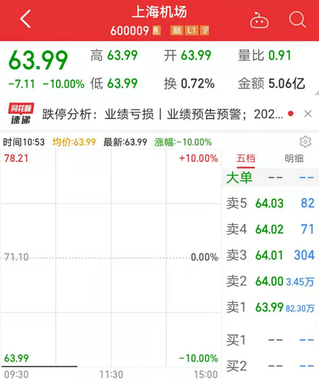Click the 09:30 time axis label
The image size is (319, 379).
pos(16,374)
